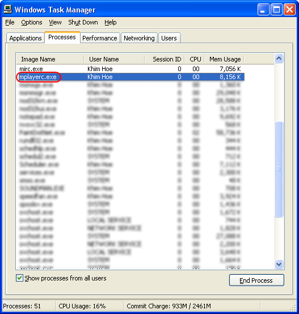Select the mplayerc.exe process
299x314 pixels.
point(130,77)
